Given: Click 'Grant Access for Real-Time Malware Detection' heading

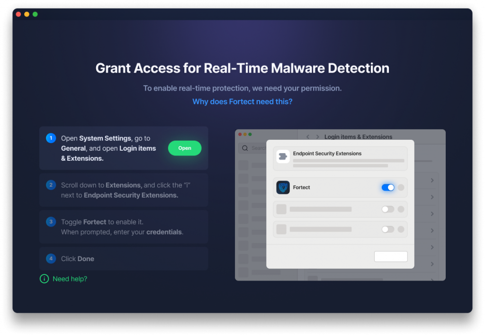Looking at the screenshot, I should click(x=242, y=68).
